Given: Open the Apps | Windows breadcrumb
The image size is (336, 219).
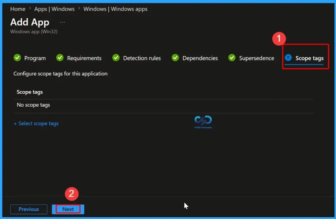Looking at the screenshot, I should (x=54, y=9).
